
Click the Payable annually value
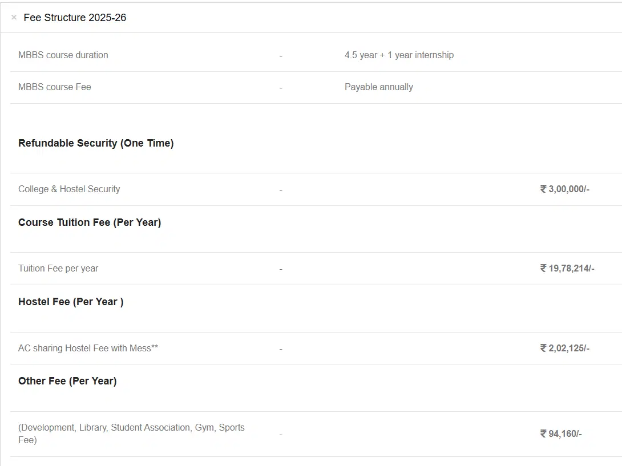coord(378,87)
